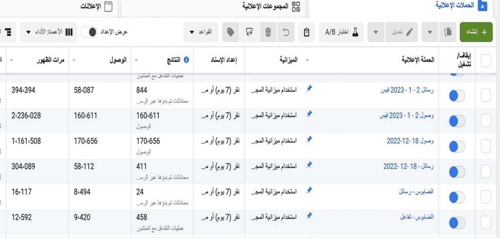
Task: Select checkbox for رسائل 2 - 1 - 2023 فيس
Action: 486,95
